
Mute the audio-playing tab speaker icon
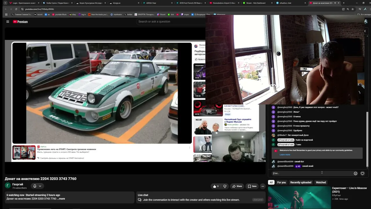tap(335, 3)
